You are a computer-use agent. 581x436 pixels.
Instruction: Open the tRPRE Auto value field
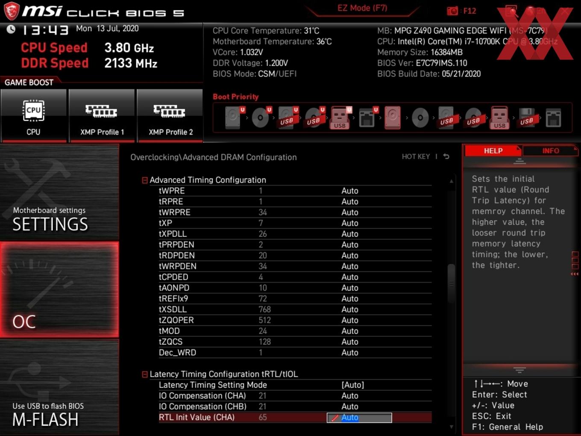point(350,201)
